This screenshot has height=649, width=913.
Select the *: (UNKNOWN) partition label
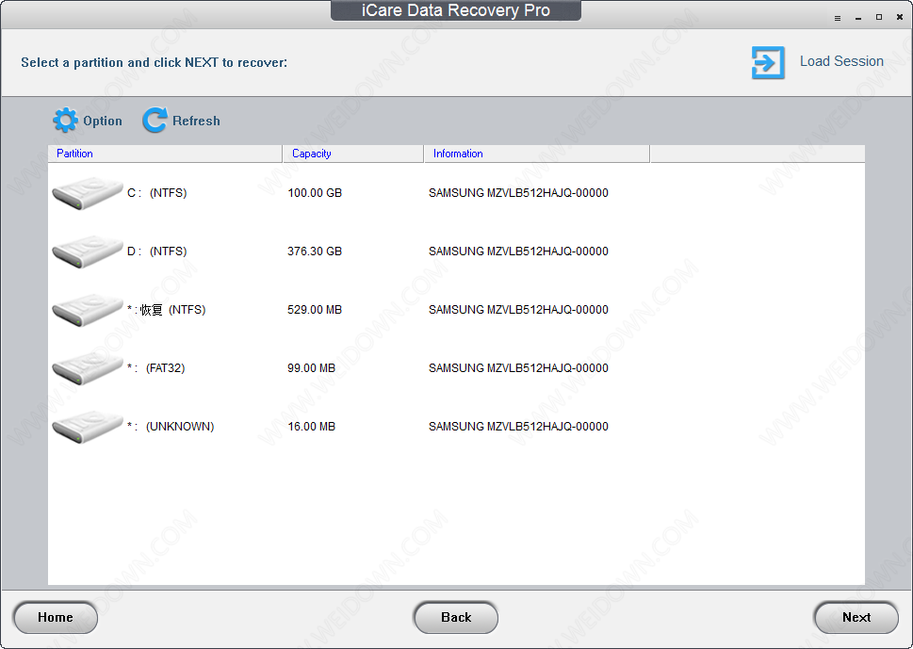[171, 427]
